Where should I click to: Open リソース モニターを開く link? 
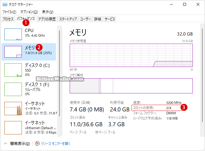click(56, 143)
